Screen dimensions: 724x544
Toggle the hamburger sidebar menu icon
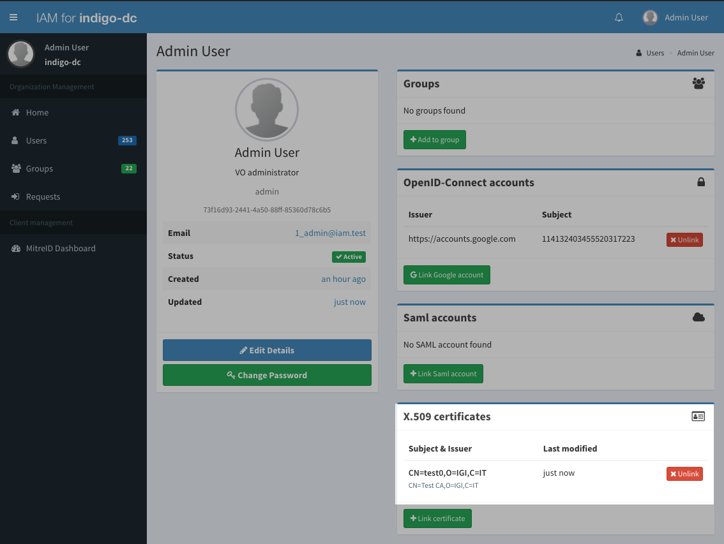(13, 17)
